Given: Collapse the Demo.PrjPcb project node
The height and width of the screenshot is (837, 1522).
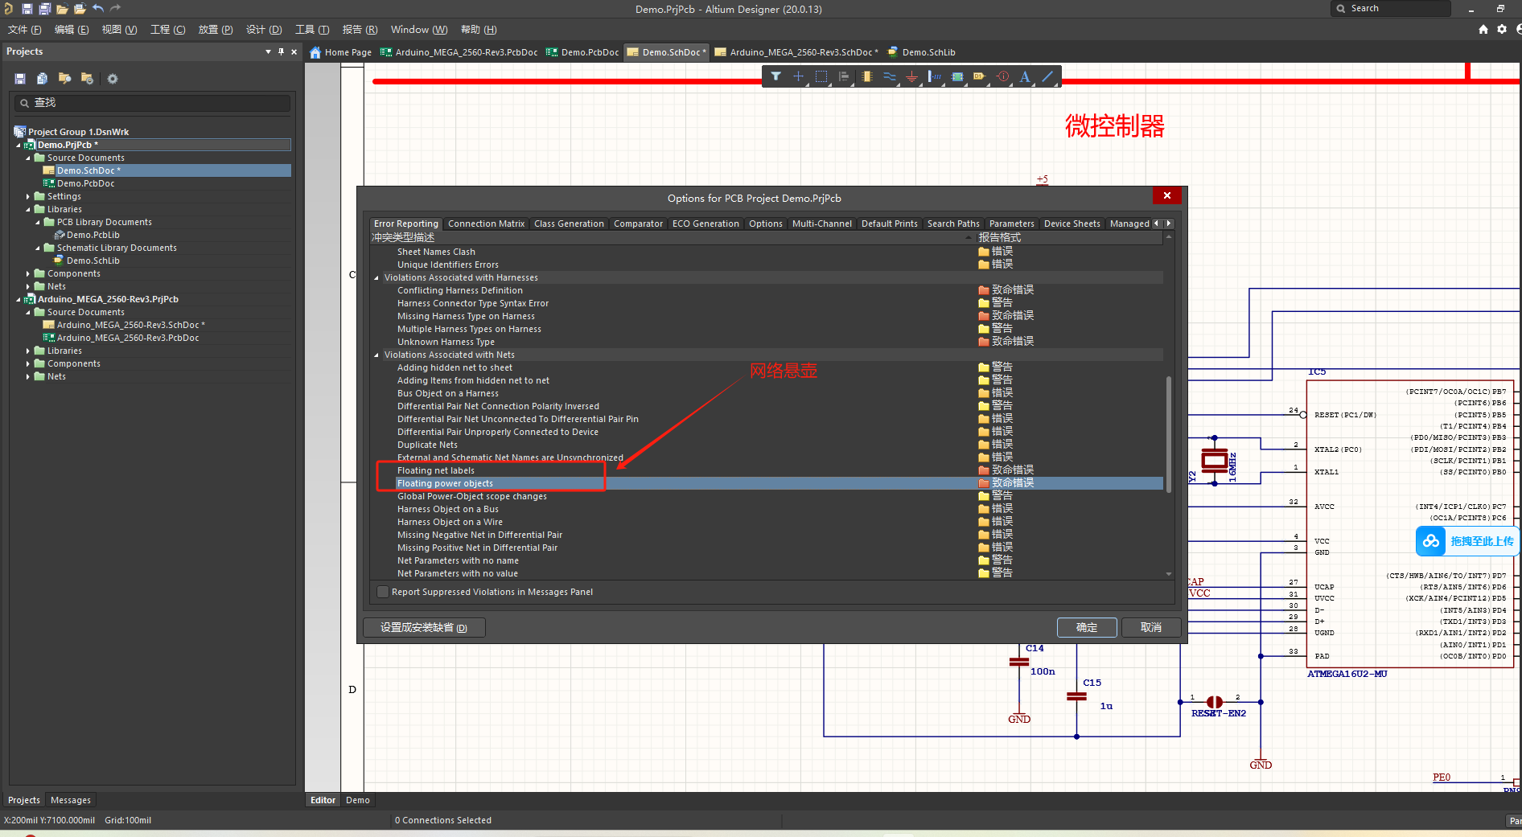Looking at the screenshot, I should click(x=19, y=146).
